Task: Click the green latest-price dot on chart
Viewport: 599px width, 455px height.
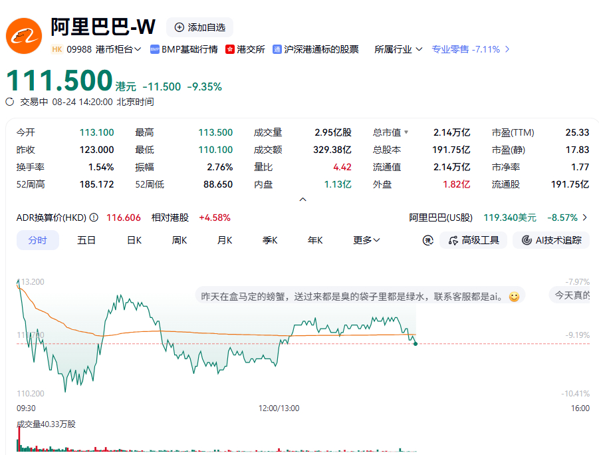Action: click(416, 344)
